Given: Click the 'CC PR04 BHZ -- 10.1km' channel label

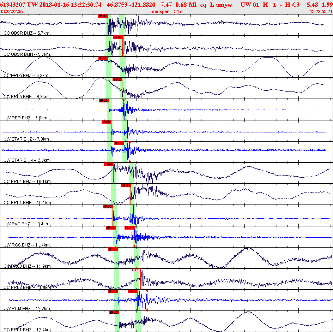Looking at the screenshot, I should pyautogui.click(x=27, y=182).
